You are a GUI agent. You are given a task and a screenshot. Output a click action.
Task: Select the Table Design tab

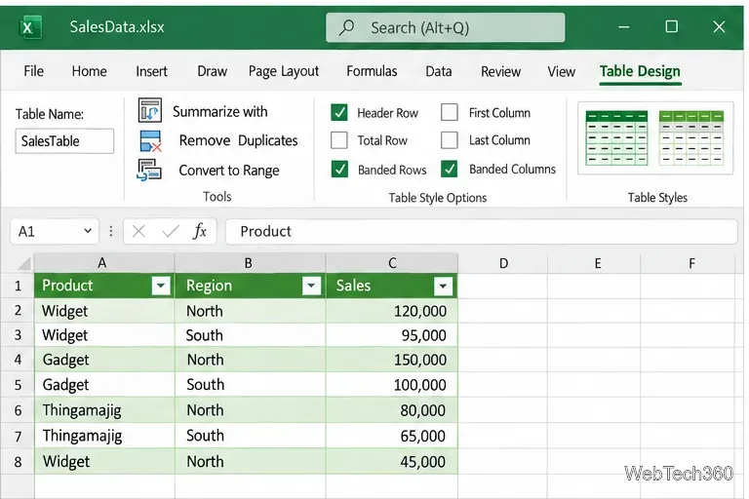[x=640, y=71]
